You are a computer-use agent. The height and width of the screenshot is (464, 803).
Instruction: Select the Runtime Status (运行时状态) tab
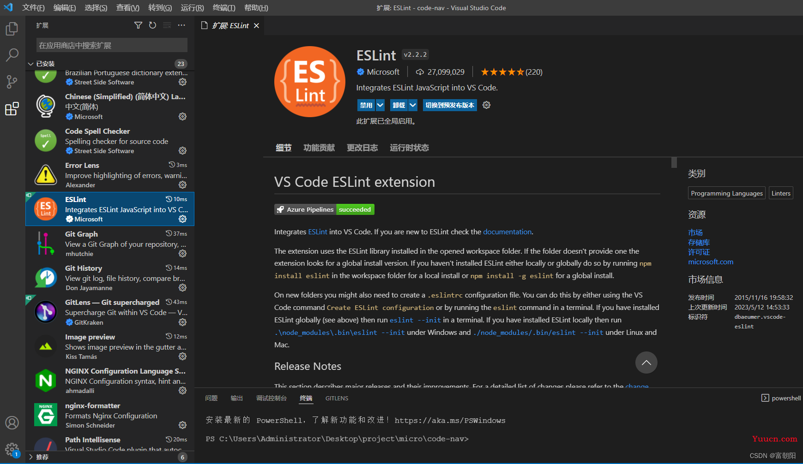[x=409, y=148]
